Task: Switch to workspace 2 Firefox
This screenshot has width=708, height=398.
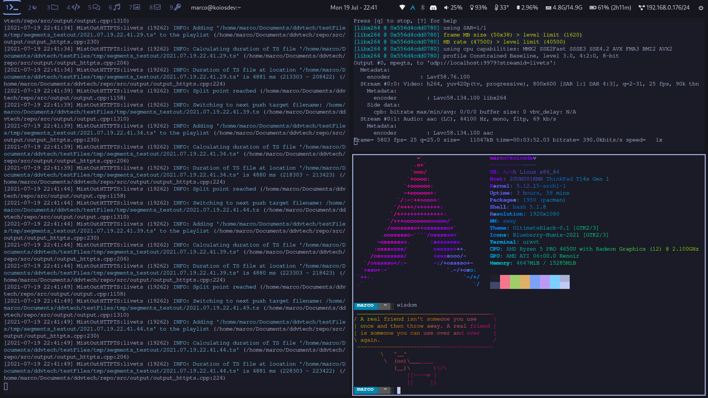Action: (x=32, y=7)
